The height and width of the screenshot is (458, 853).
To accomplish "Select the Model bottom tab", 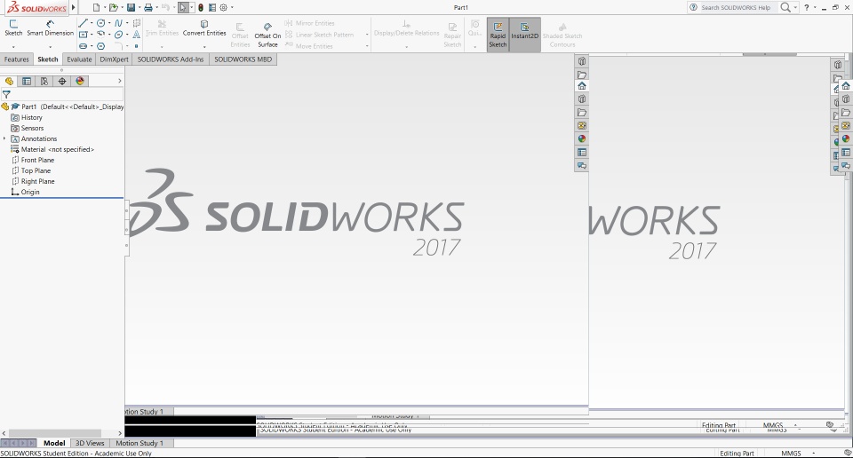I will click(54, 443).
